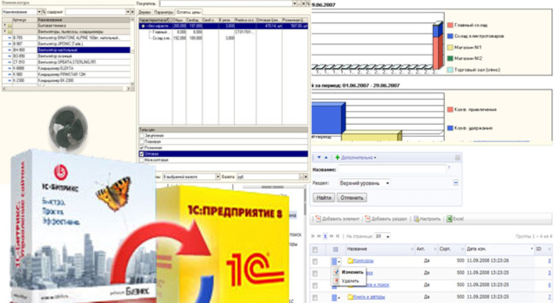Enable the Плановая price type checkbox
The width and height of the screenshot is (555, 303).
pos(142,142)
